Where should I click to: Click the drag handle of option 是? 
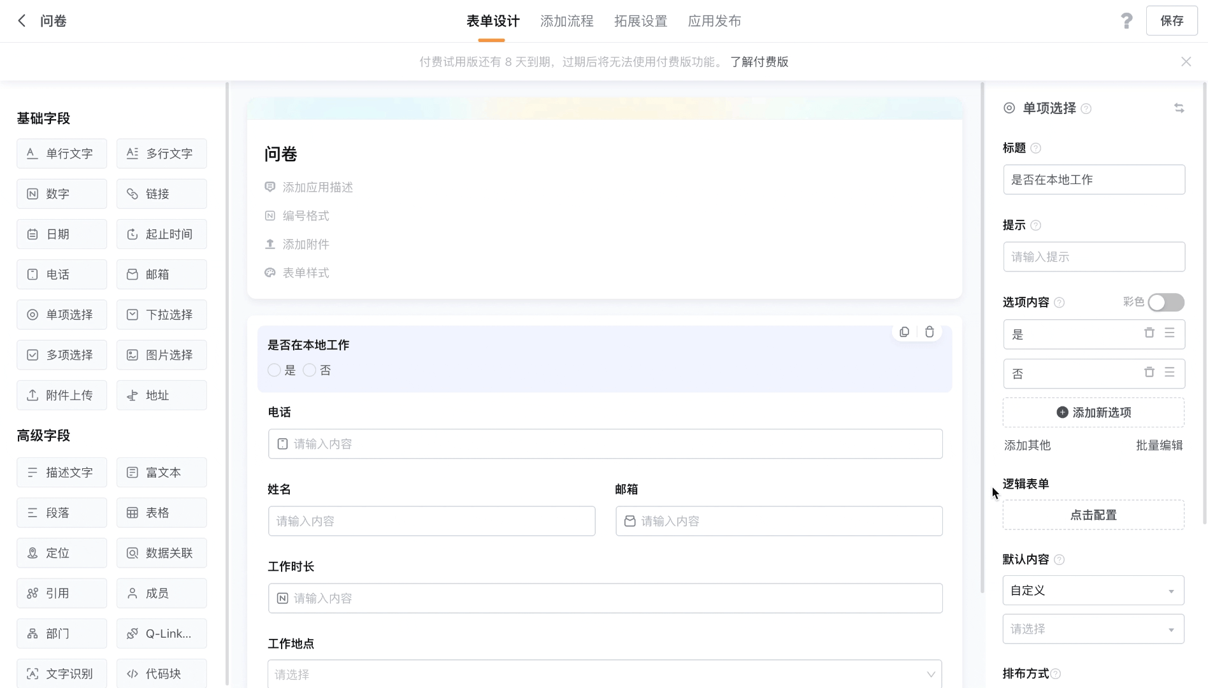[x=1170, y=333]
